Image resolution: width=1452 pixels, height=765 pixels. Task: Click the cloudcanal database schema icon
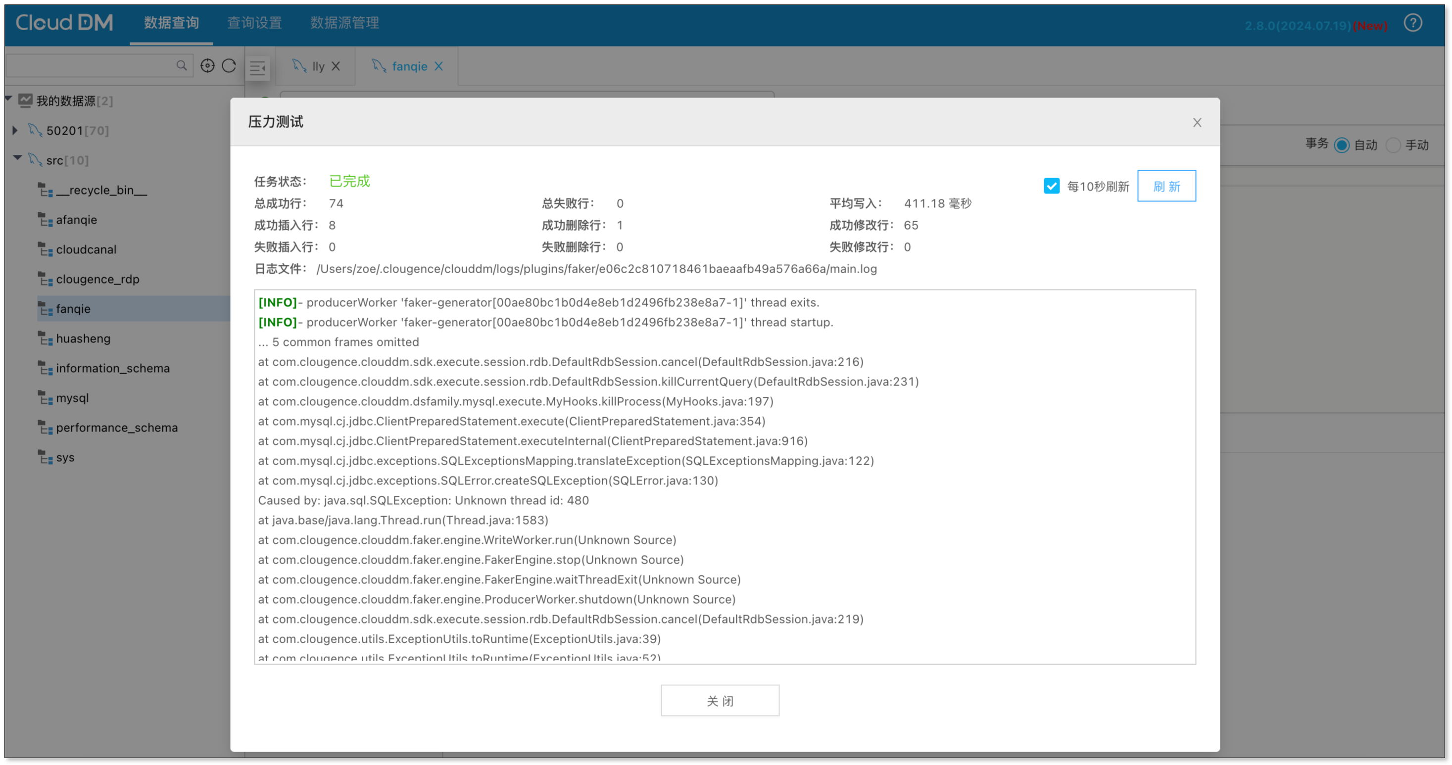(x=45, y=250)
